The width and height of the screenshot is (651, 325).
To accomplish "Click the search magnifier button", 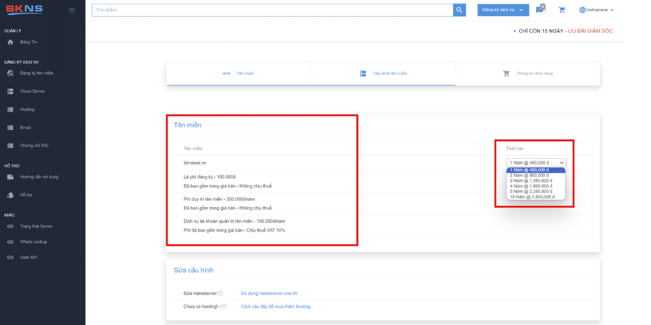I will point(459,10).
